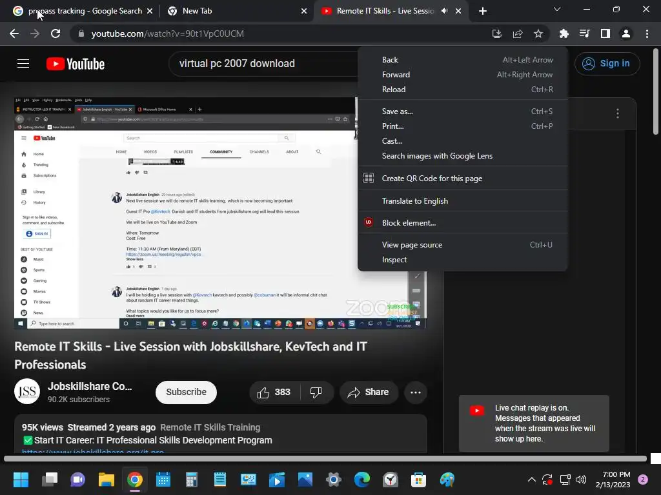Choose Cast... from context menu

(x=462, y=141)
